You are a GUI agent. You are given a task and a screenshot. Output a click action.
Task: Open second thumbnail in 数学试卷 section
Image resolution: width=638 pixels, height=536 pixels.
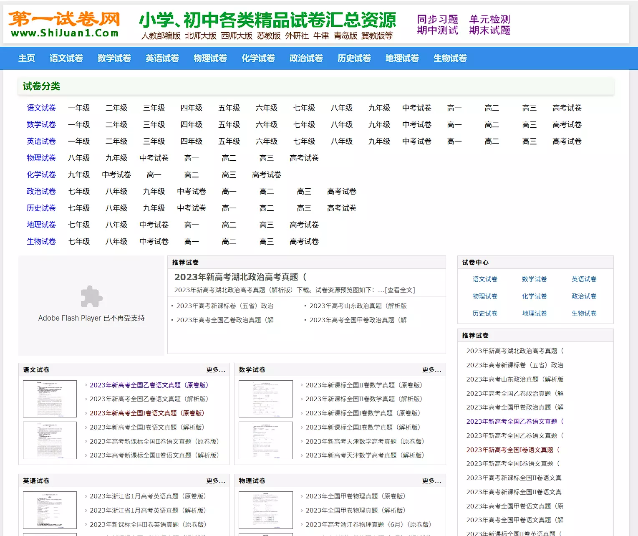[265, 440]
